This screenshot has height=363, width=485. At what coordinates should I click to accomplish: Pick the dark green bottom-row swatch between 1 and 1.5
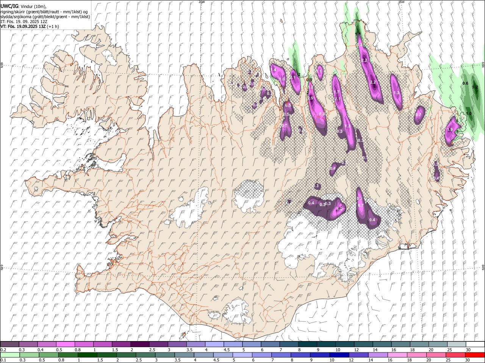(87, 355)
